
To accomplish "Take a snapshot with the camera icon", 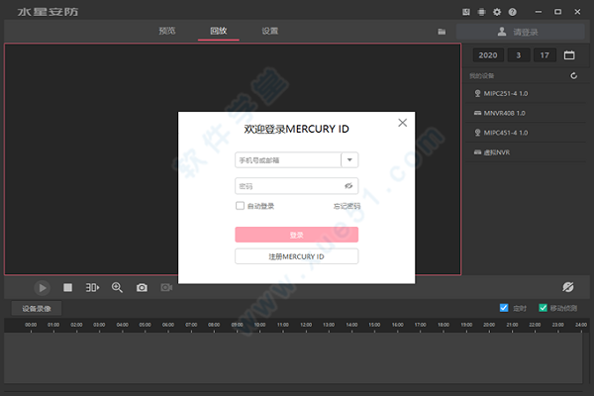I will click(x=142, y=287).
